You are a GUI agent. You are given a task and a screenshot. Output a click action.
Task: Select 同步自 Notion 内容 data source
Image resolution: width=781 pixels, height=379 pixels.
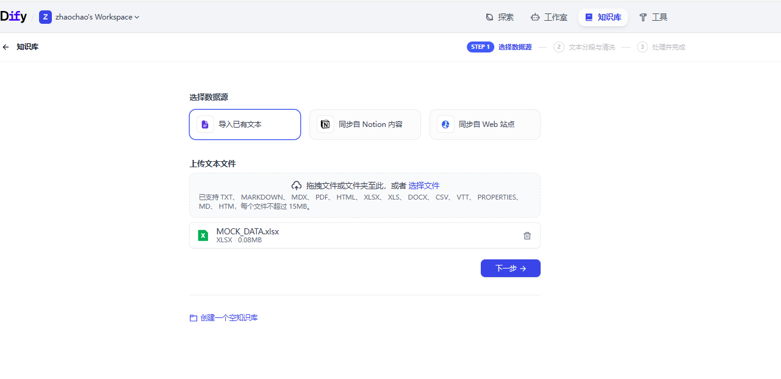365,125
